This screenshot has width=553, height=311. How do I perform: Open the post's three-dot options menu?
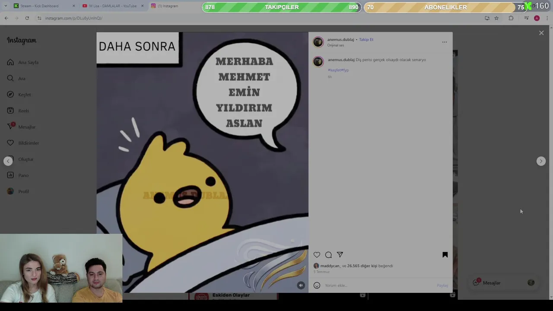tap(445, 42)
